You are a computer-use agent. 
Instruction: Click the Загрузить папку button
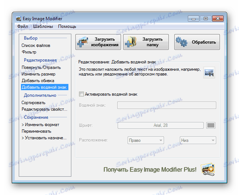146,42
